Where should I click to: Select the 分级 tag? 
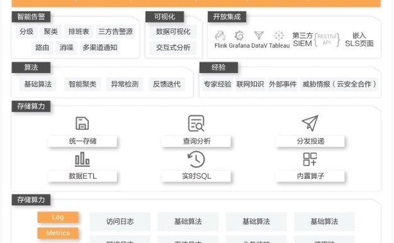click(26, 31)
